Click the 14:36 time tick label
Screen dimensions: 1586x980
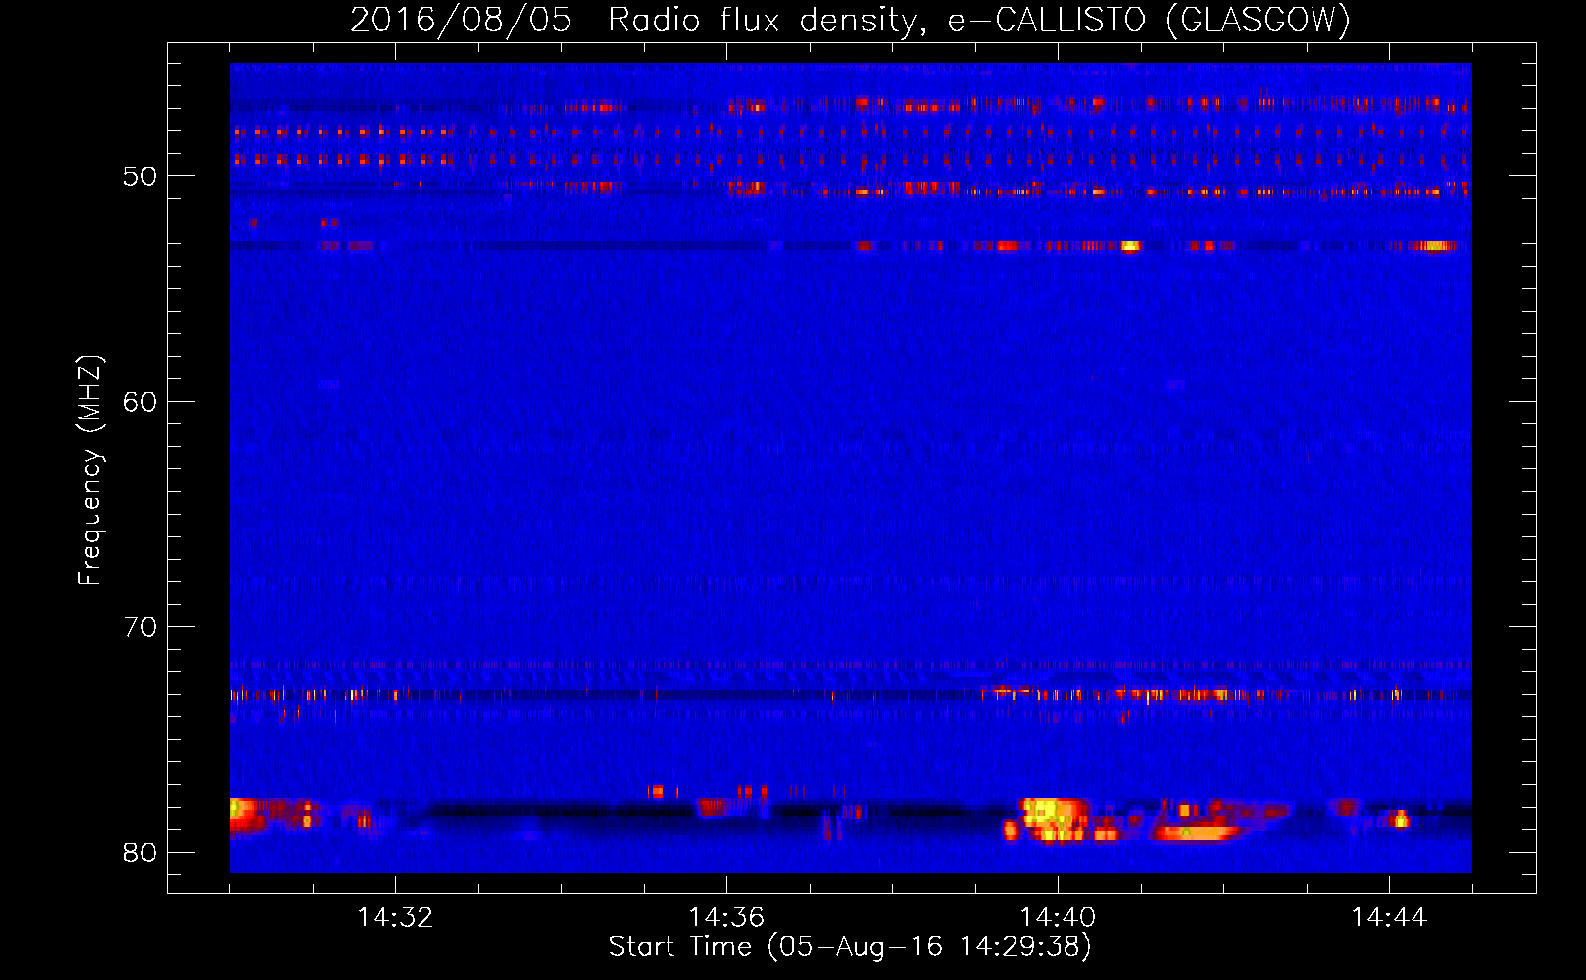click(726, 917)
